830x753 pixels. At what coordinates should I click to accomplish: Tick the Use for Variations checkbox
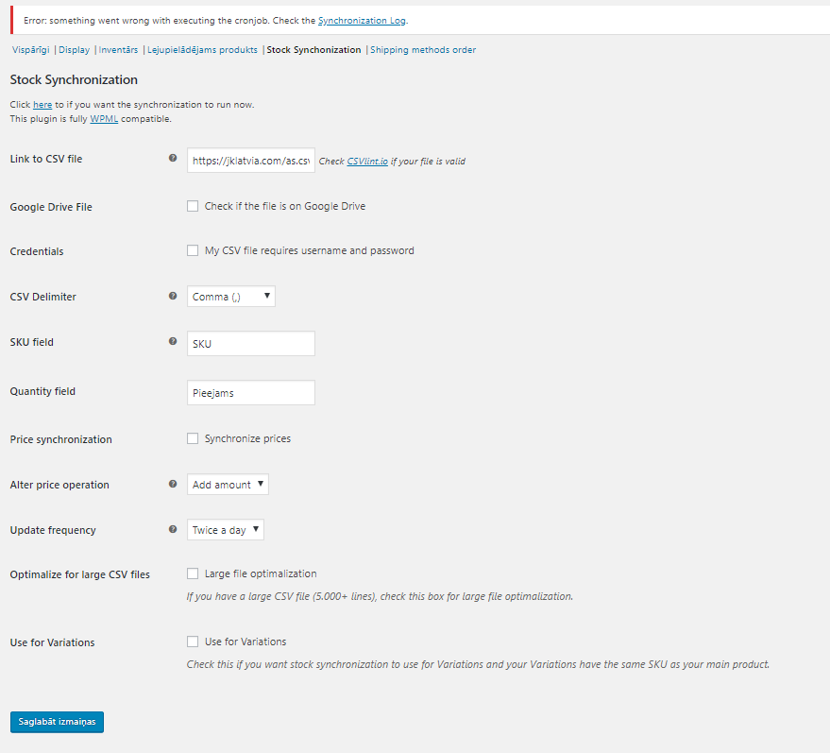(x=193, y=642)
